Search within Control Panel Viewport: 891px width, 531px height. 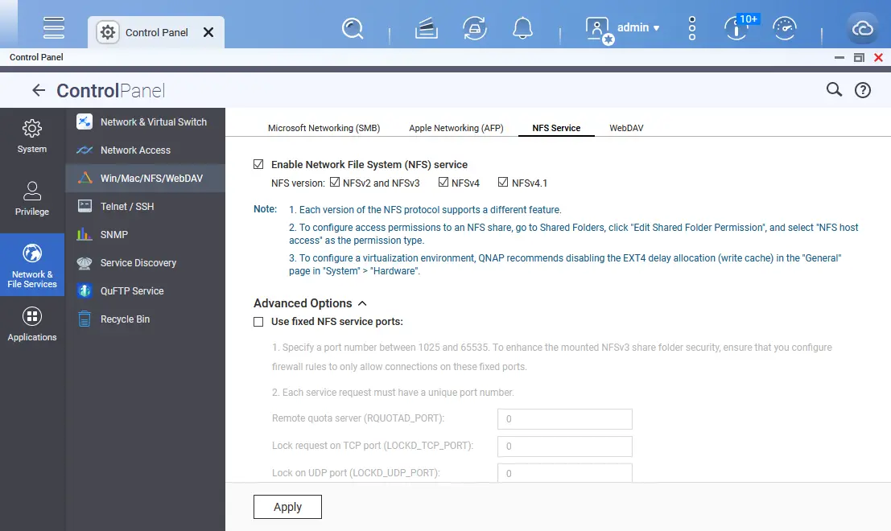point(834,89)
